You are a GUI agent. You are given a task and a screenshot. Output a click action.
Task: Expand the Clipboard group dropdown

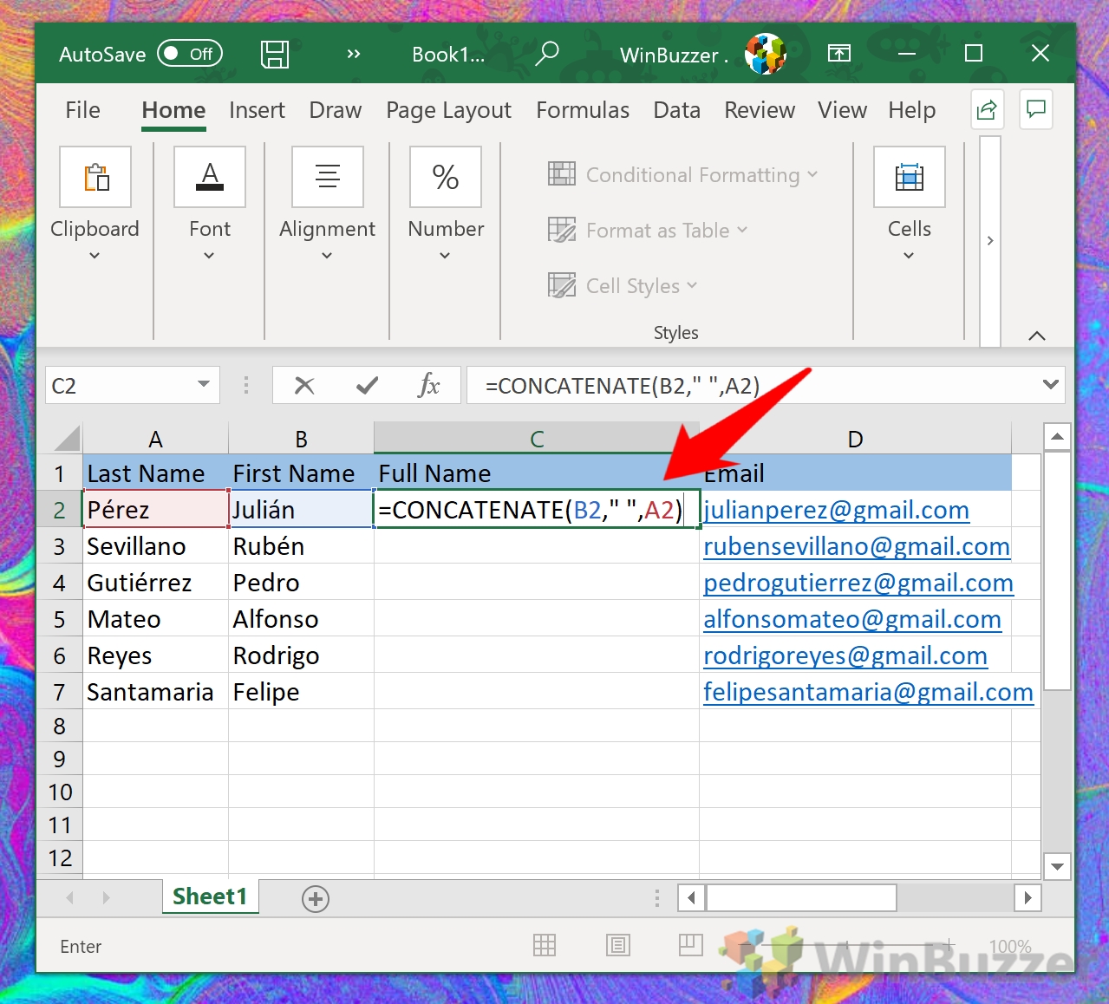(95, 256)
